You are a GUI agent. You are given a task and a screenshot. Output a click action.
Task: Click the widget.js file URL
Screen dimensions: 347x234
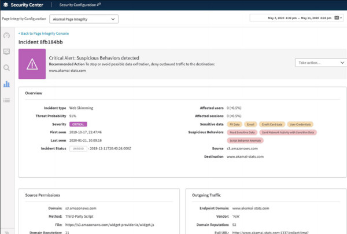point(109,225)
